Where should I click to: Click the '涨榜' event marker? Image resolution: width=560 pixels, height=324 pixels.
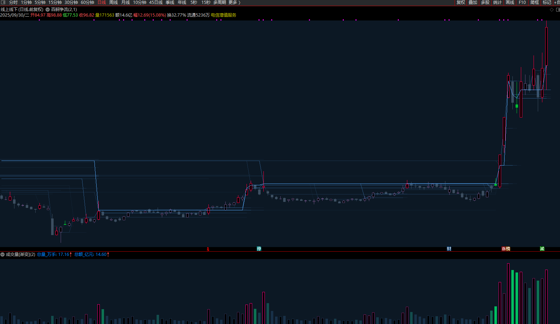506,249
